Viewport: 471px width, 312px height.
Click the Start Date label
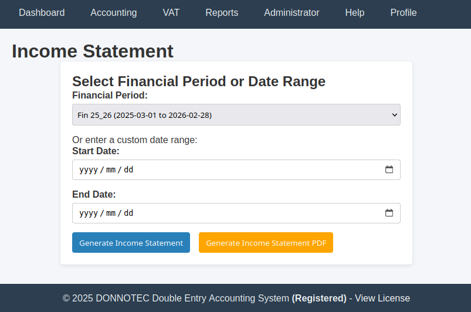[x=96, y=151]
